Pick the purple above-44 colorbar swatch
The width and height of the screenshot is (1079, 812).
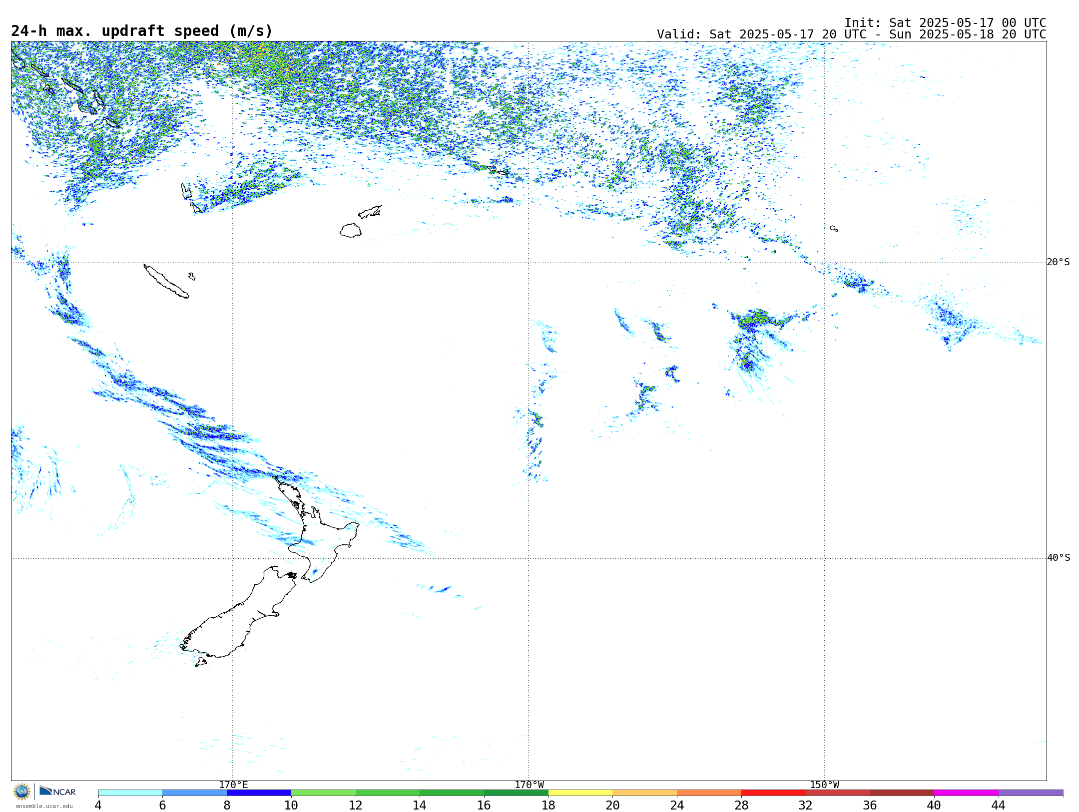pos(1031,793)
